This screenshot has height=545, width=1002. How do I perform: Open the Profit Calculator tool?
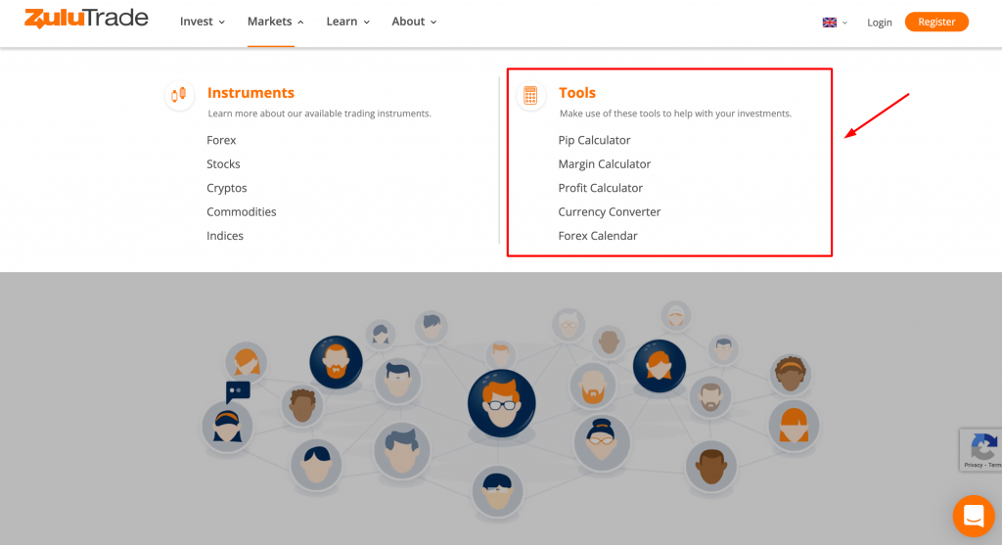[x=600, y=188]
